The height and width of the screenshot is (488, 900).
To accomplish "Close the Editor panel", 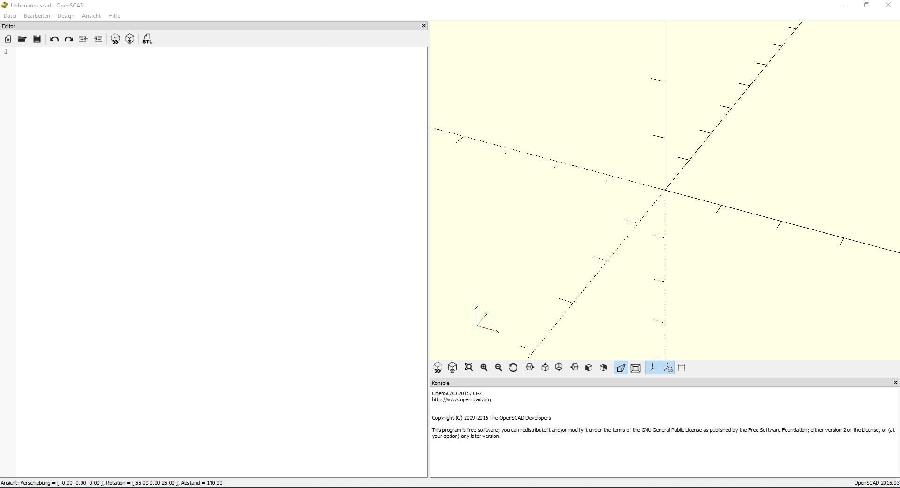I will 424,26.
